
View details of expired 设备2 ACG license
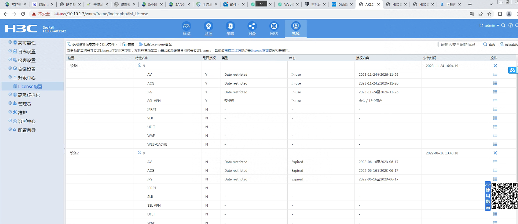pos(495,170)
